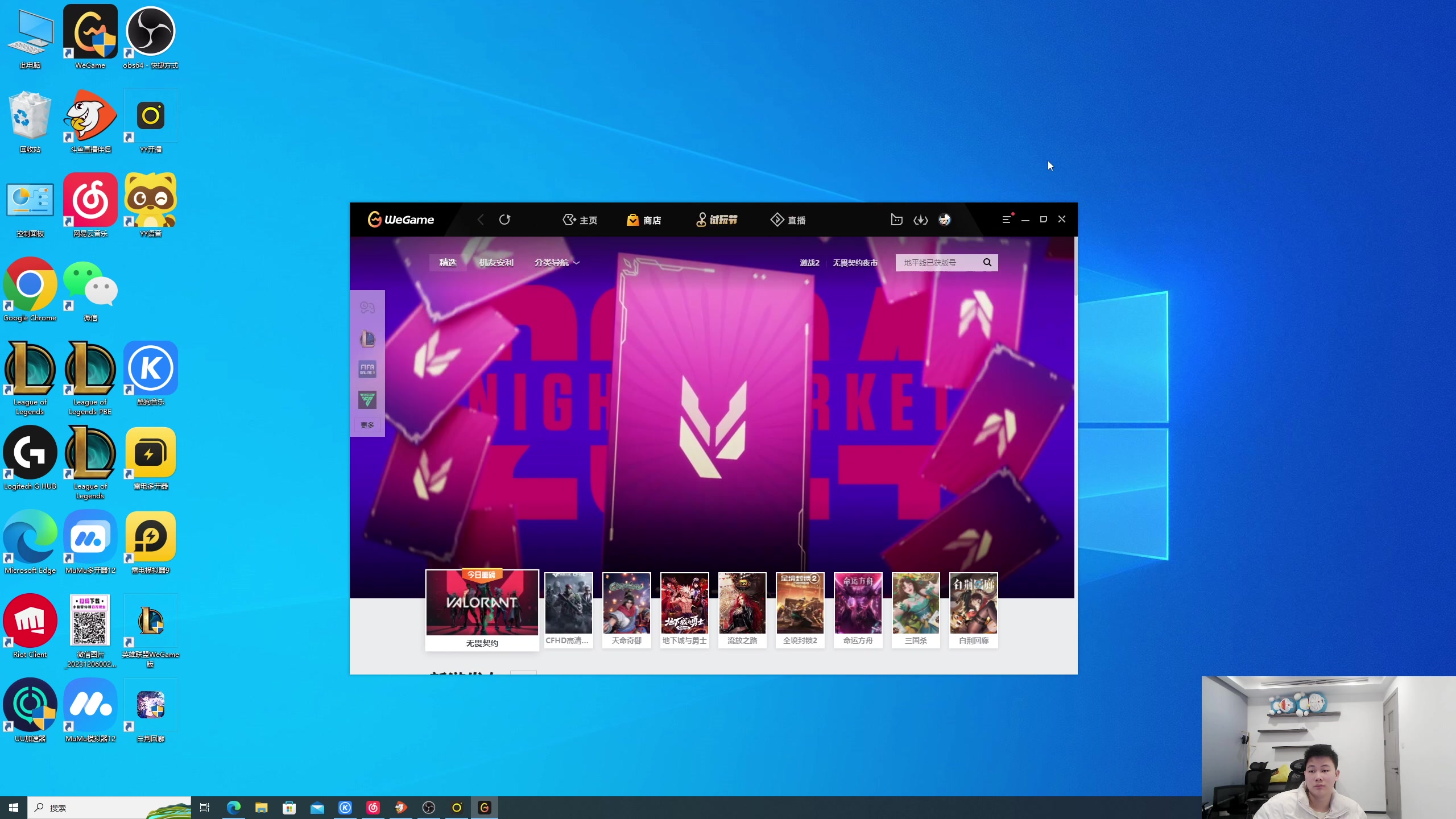Select the 英雄联盟WeGame版 desktop icon

(150, 631)
